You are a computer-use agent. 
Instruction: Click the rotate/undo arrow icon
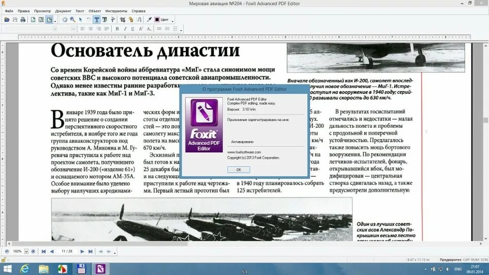[89, 20]
